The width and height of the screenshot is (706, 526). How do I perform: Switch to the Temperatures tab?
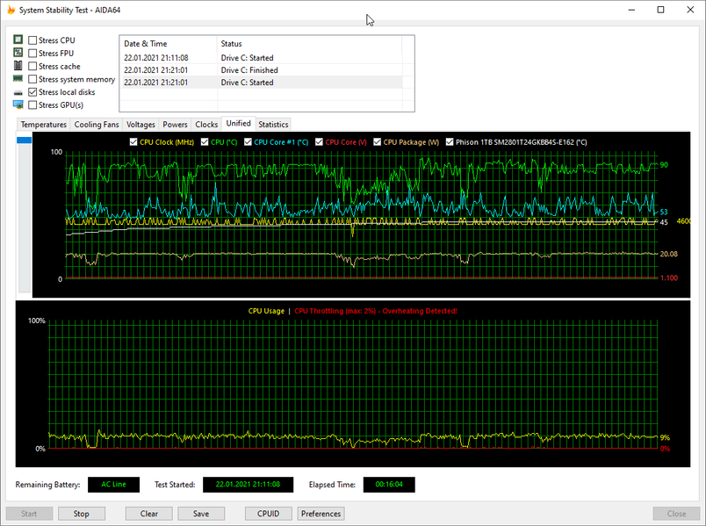click(44, 125)
